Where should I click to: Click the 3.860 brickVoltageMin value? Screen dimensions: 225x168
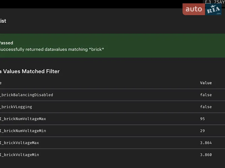206,155
